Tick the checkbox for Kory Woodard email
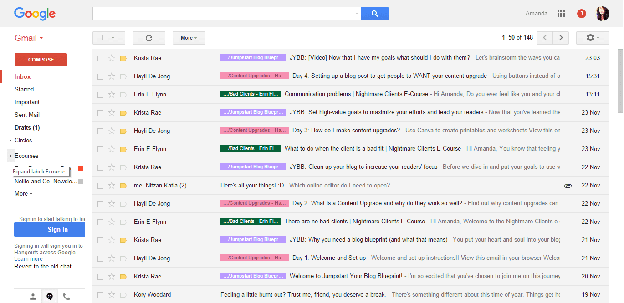The height and width of the screenshot is (303, 624). (x=100, y=295)
